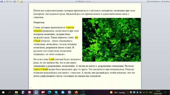Image resolution: width=170 pixels, height=95 pixels.
Task: Open weather widget 18°C Sonnig
Action: pyautogui.click(x=117, y=92)
